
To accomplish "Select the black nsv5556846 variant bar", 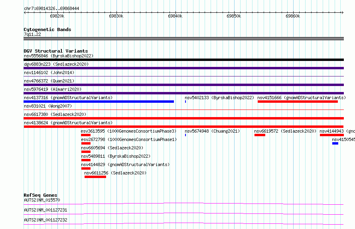I will coord(183,60).
